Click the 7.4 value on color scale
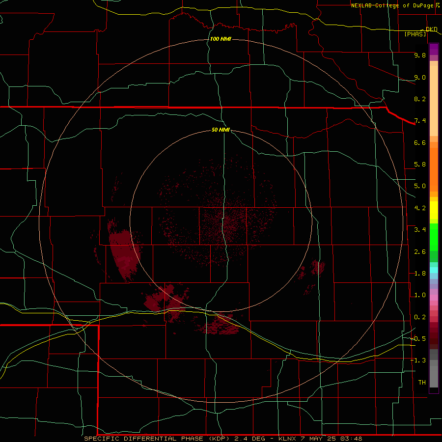This screenshot has height=442, width=442. tap(420, 121)
